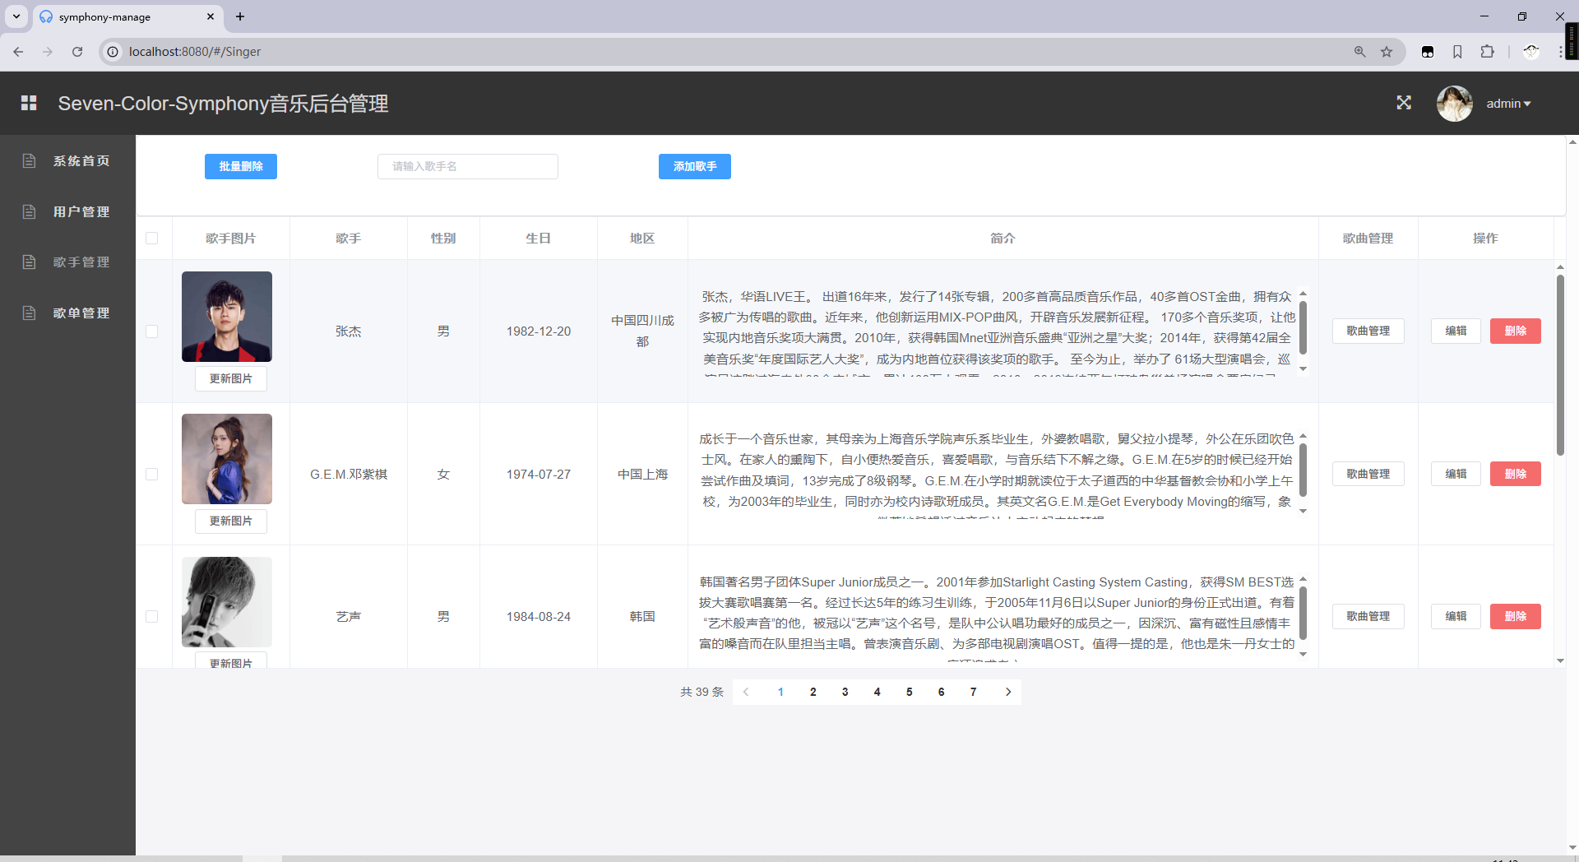The width and height of the screenshot is (1579, 862).
Task: Click the 生日 column header
Action: (x=539, y=239)
